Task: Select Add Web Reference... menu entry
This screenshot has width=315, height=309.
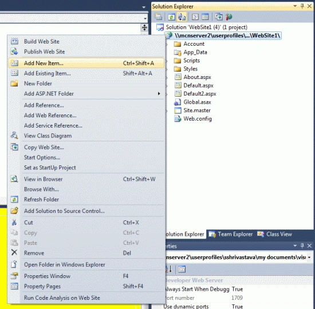Action: [86, 115]
